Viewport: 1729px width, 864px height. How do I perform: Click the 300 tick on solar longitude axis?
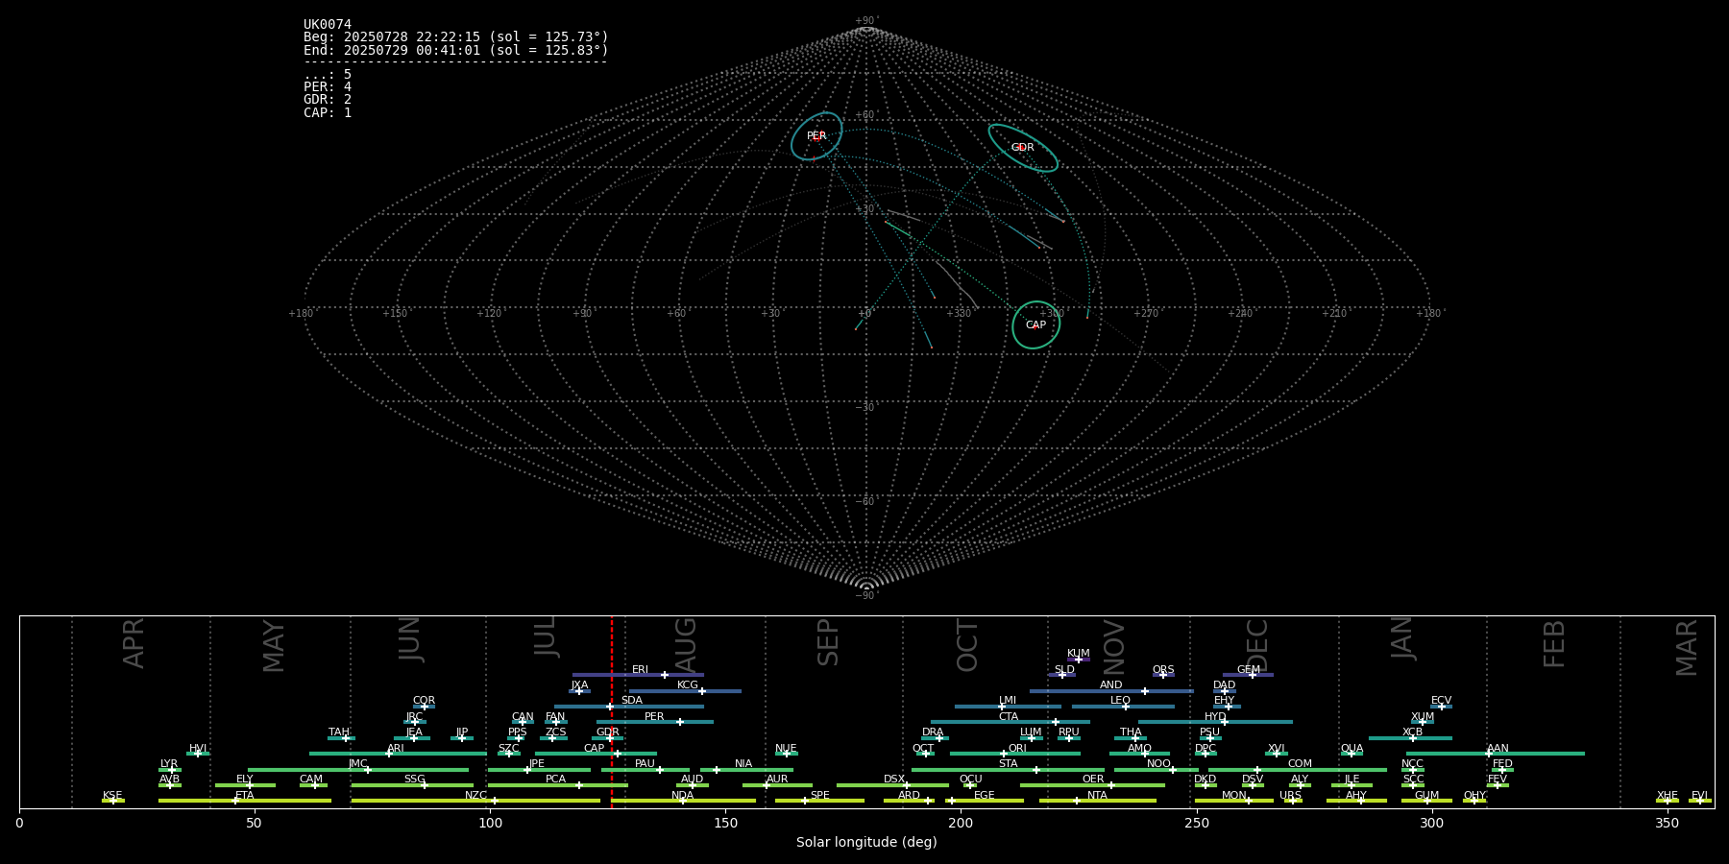pos(1431,824)
